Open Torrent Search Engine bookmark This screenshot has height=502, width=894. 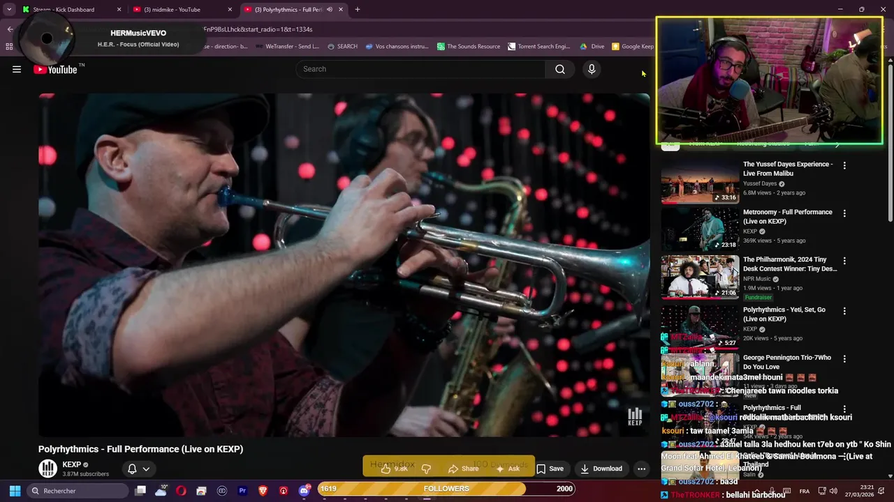click(539, 47)
